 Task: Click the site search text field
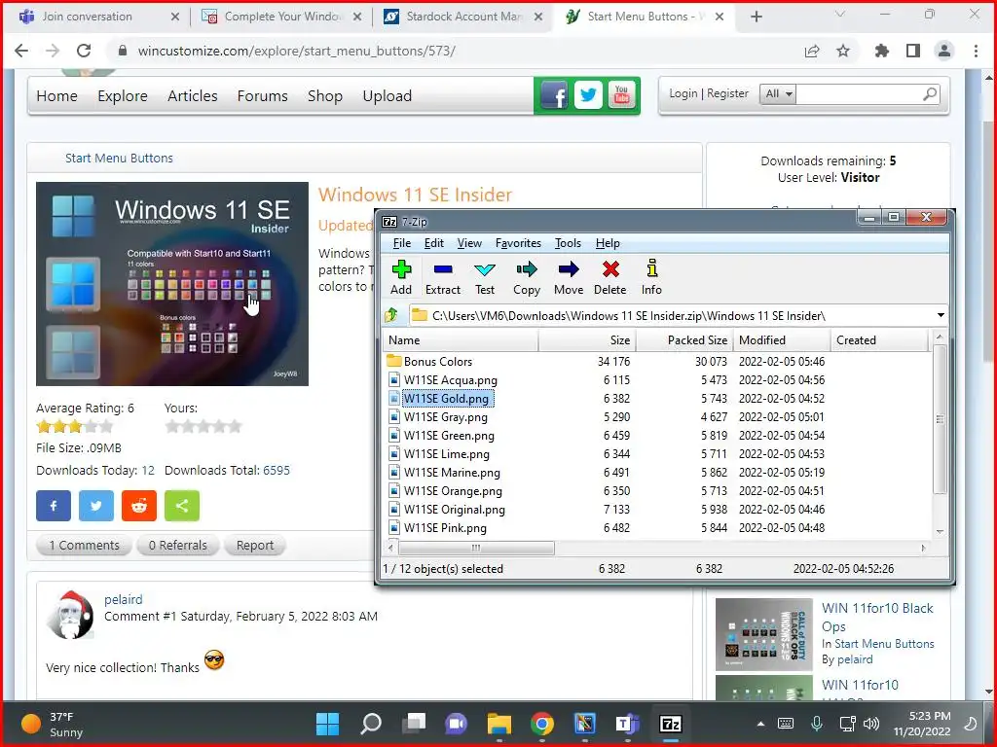[x=859, y=94]
